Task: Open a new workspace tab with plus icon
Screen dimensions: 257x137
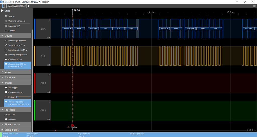Action: click(29, 6)
